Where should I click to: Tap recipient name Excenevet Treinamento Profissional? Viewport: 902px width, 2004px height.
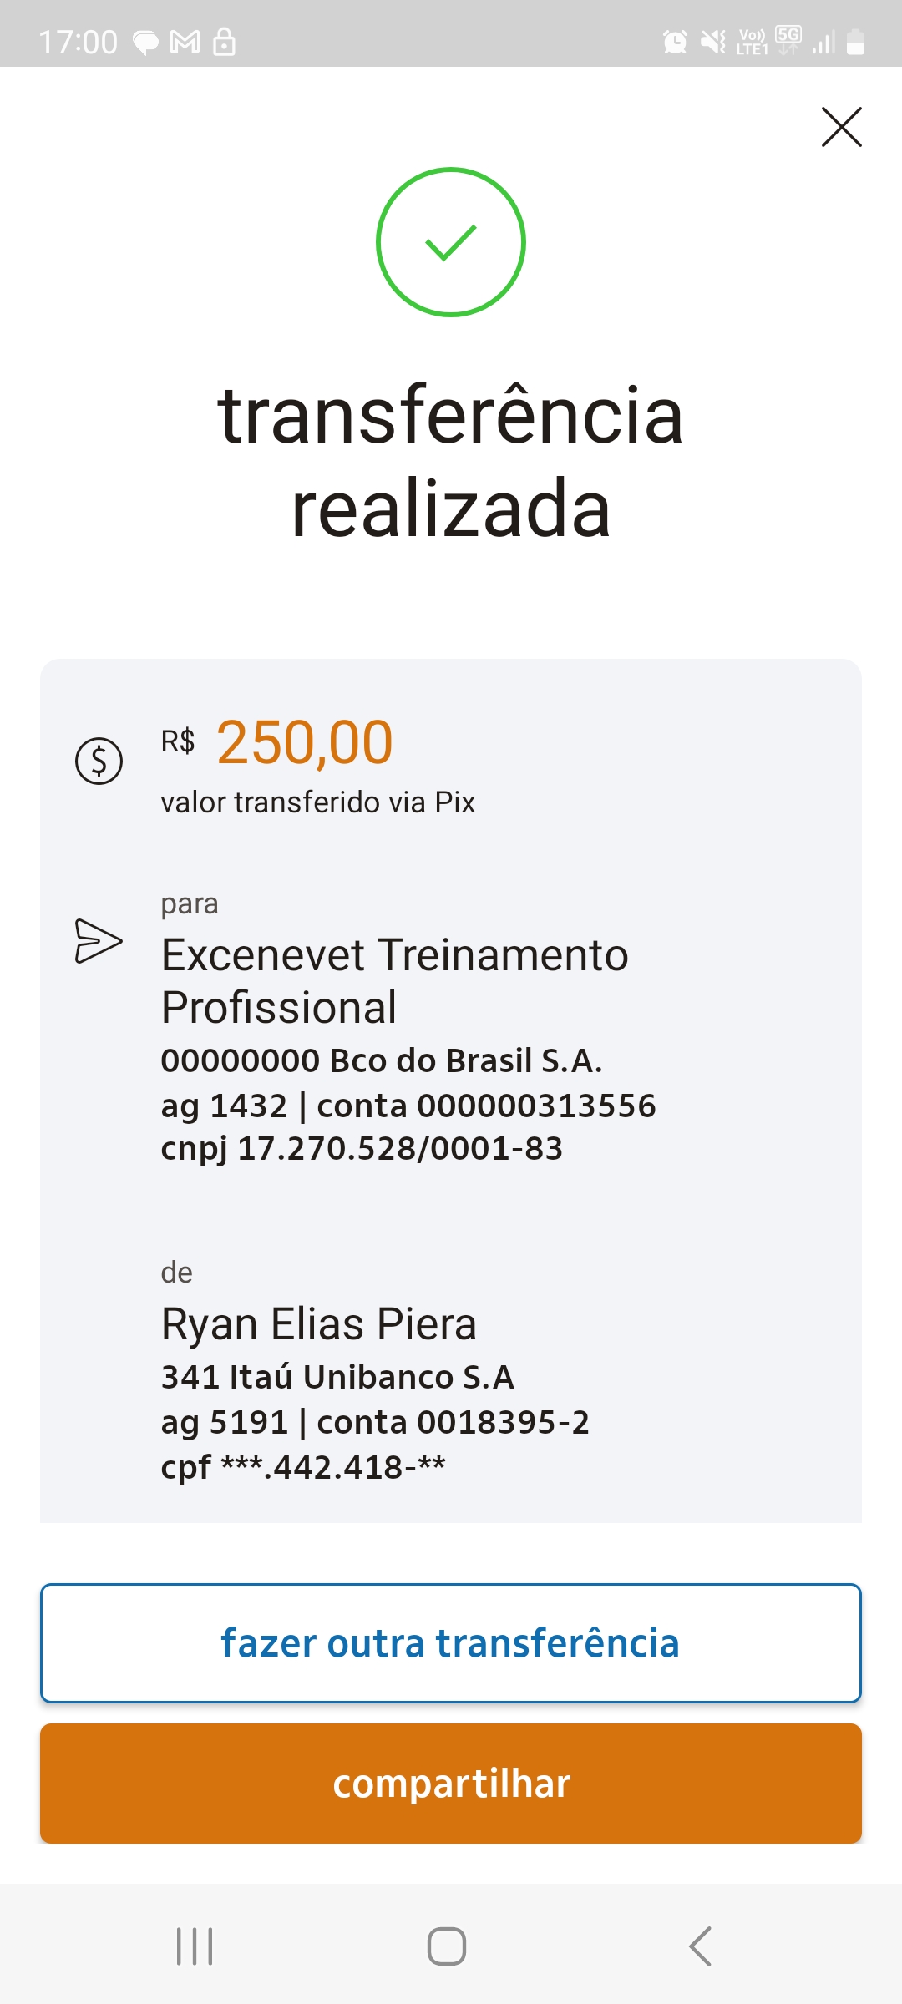tap(394, 980)
